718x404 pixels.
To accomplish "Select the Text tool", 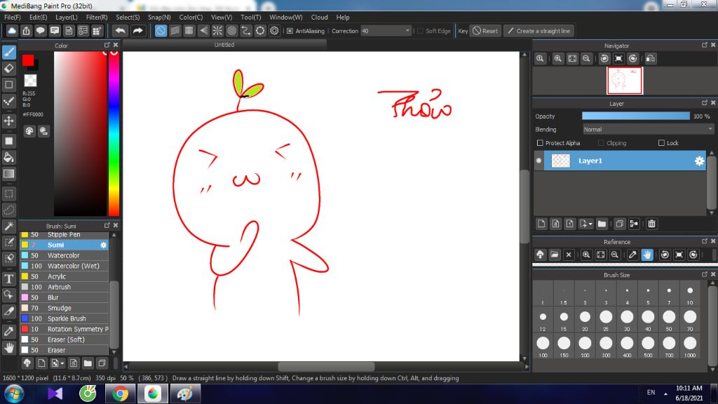I will 8,278.
